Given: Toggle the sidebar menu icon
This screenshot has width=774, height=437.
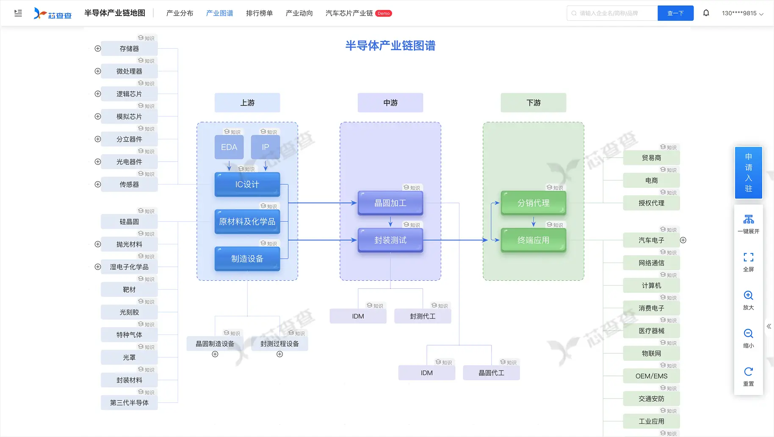Looking at the screenshot, I should [x=18, y=13].
